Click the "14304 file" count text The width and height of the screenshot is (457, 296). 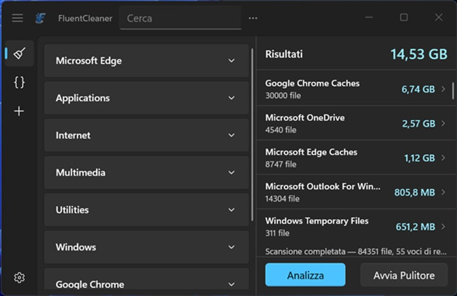[x=282, y=199]
